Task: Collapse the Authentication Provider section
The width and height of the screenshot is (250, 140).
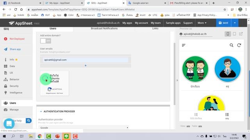Action: pyautogui.click(x=41, y=112)
